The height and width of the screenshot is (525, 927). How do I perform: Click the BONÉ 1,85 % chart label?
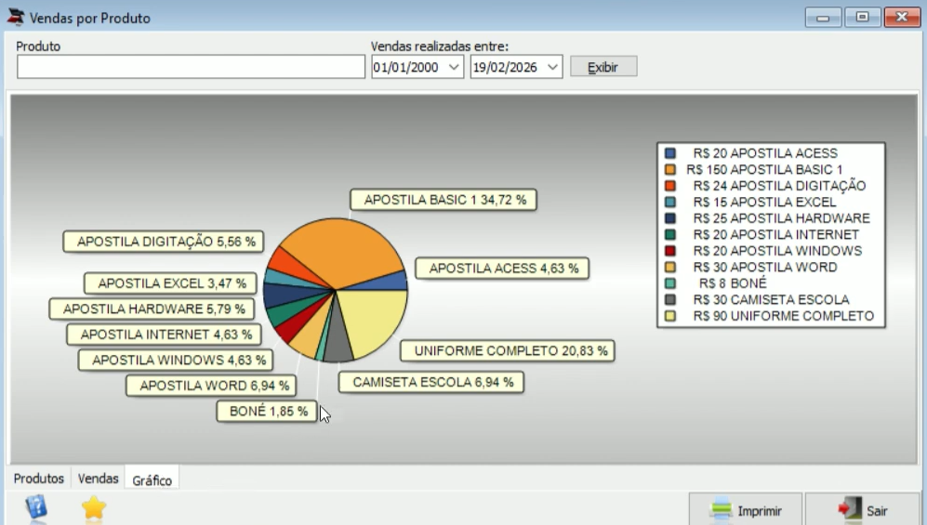tap(267, 411)
